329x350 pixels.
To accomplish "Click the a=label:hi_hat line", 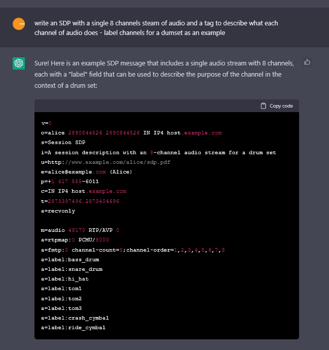I will point(65,279).
